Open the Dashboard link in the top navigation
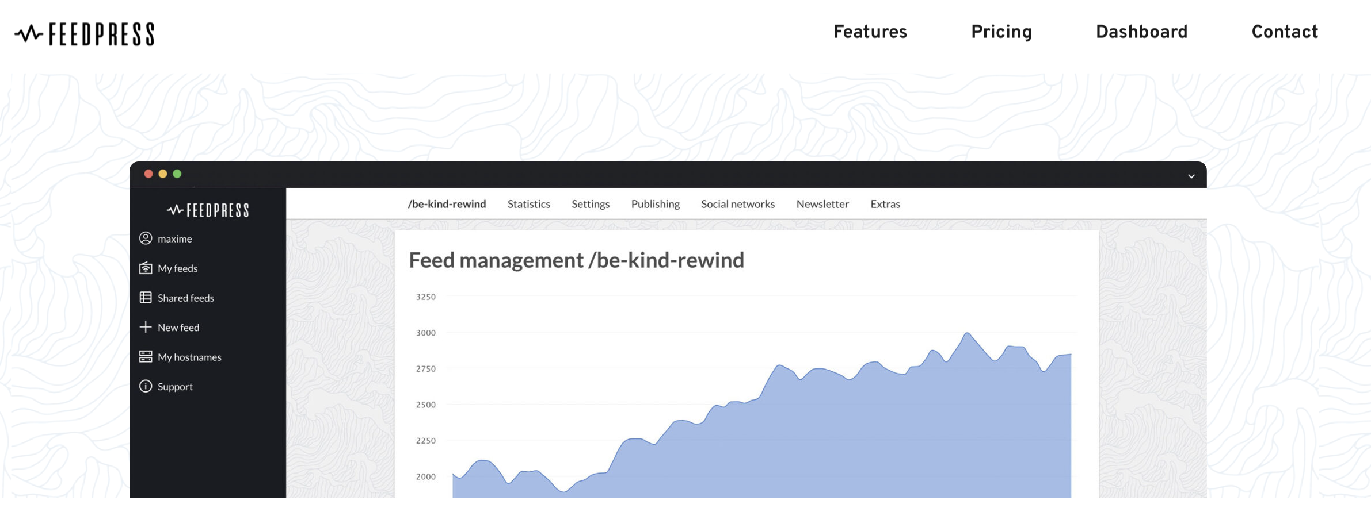The height and width of the screenshot is (531, 1371). pyautogui.click(x=1141, y=32)
